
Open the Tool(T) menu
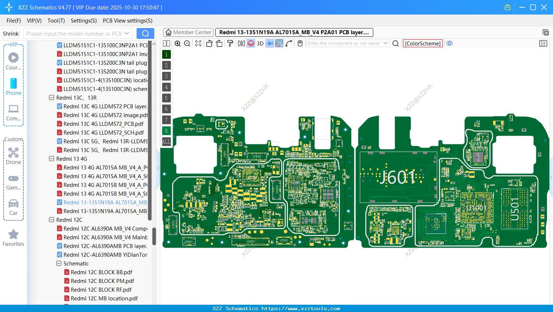click(56, 21)
